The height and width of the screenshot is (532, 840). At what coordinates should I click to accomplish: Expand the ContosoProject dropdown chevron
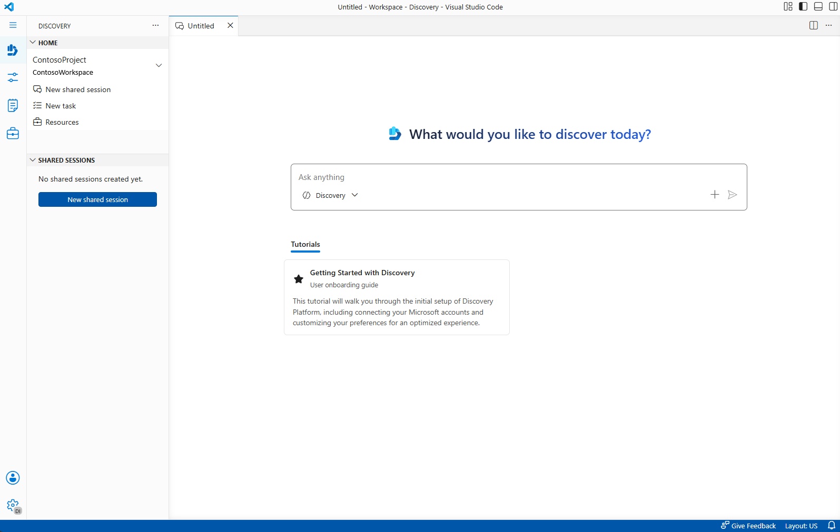(159, 65)
